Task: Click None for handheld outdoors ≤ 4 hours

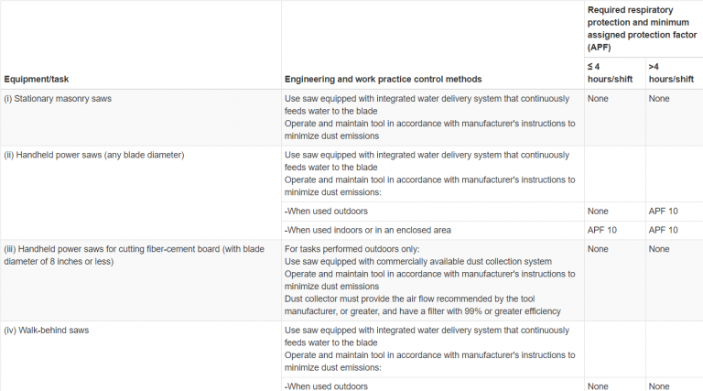Action: pyautogui.click(x=599, y=212)
